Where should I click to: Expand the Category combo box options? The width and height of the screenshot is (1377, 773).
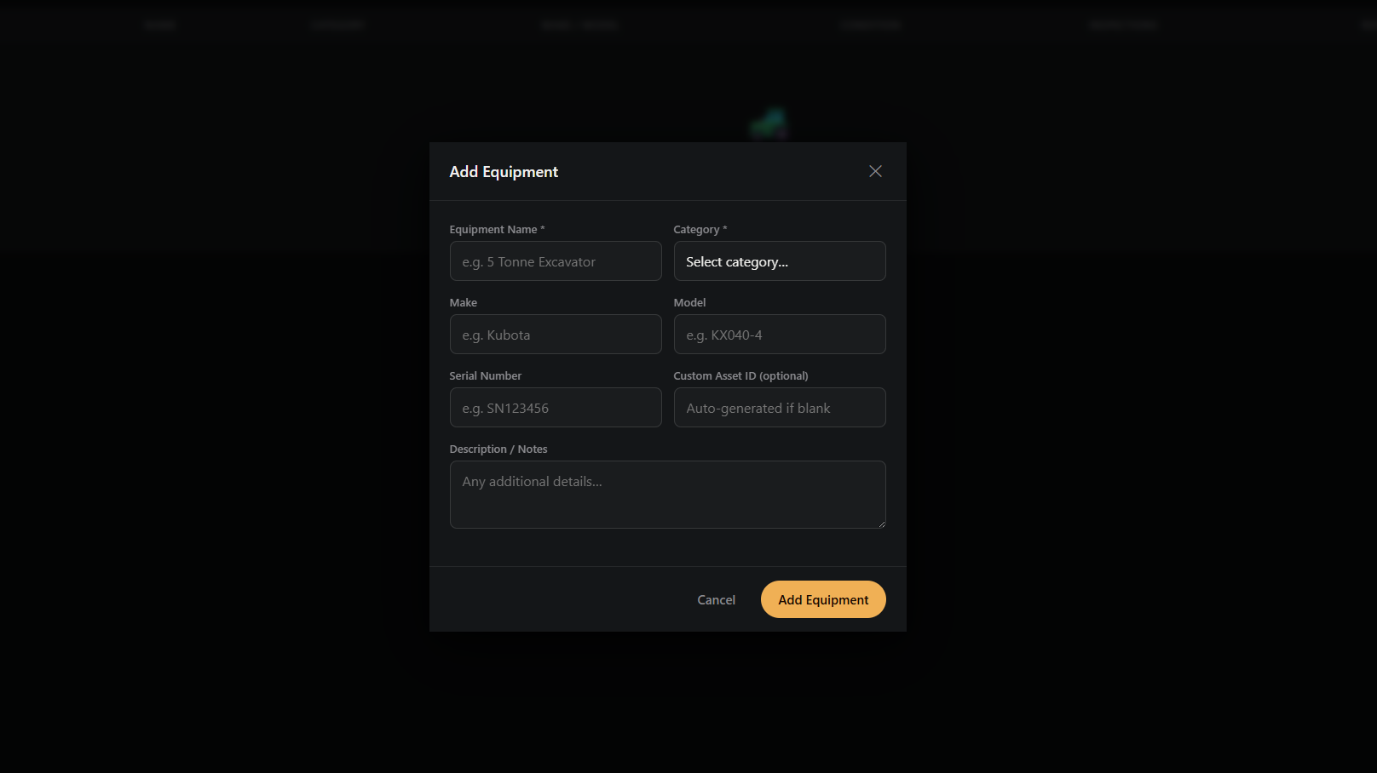(x=779, y=261)
